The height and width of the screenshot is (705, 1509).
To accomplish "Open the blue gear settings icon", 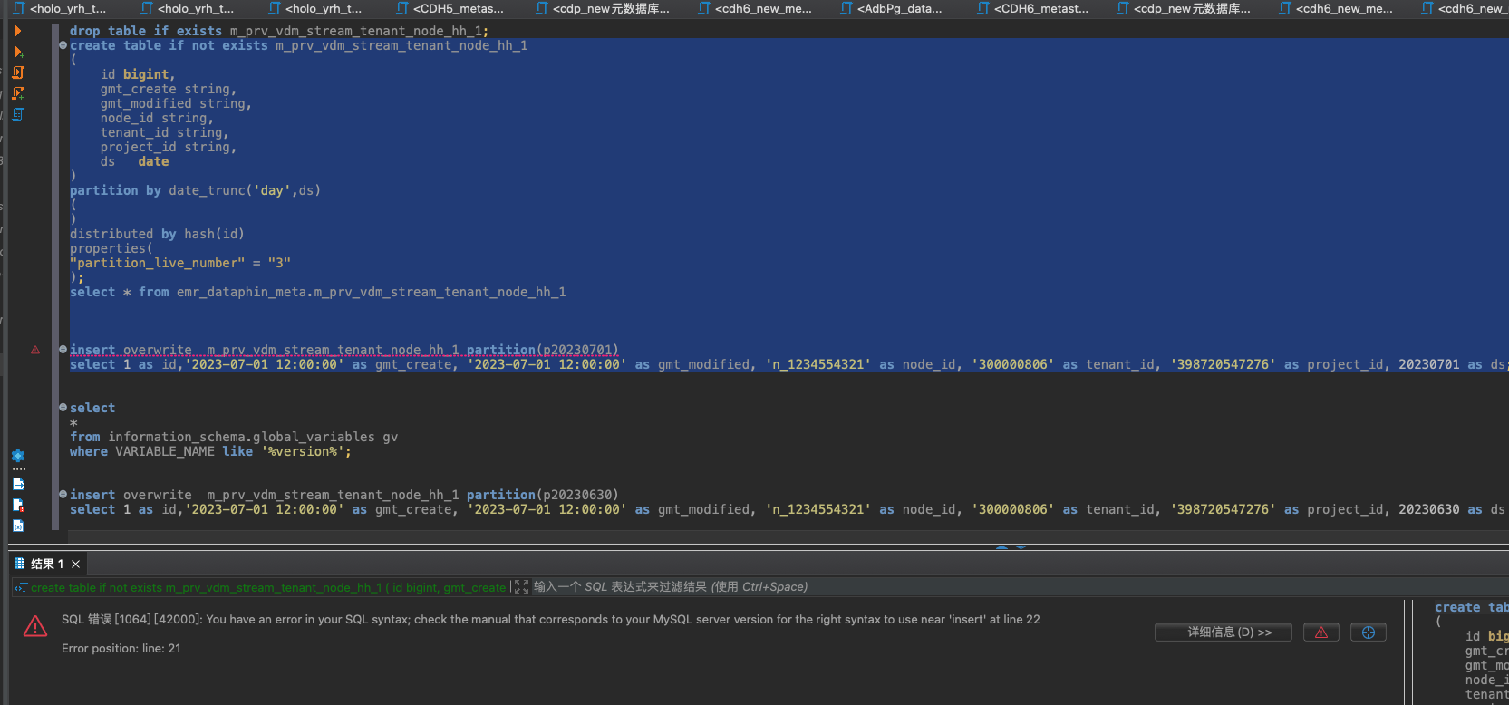I will tap(18, 456).
